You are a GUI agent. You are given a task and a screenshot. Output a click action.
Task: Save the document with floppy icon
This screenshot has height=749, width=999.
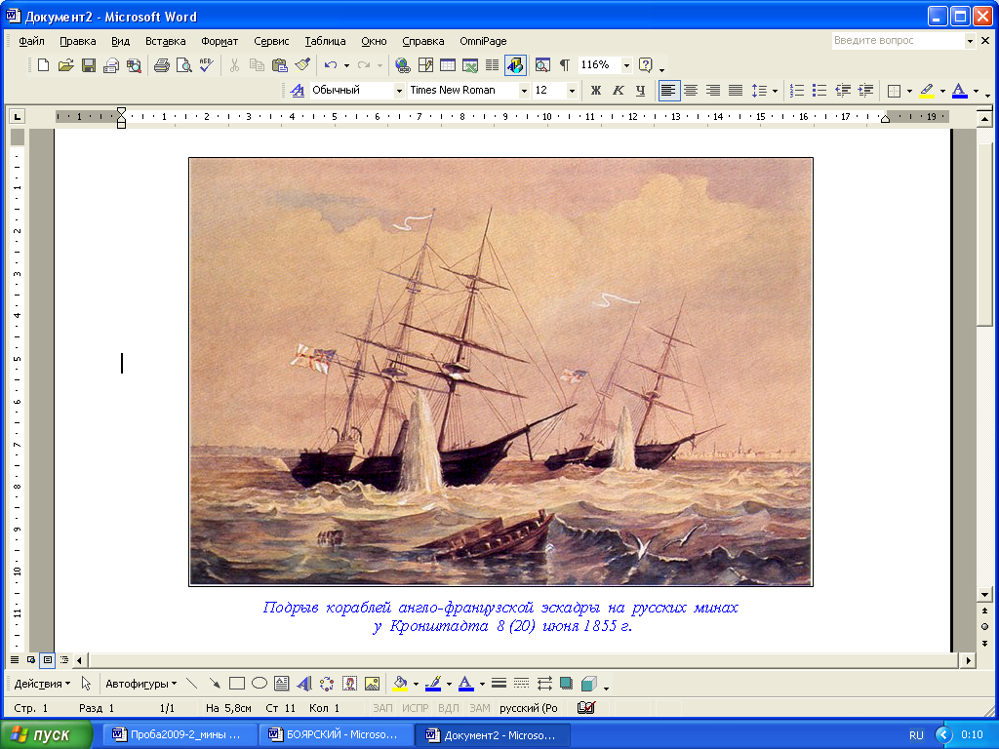(x=89, y=65)
